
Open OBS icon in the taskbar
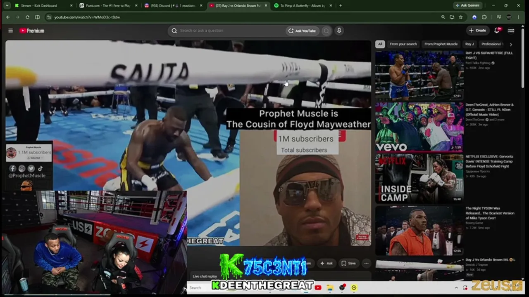click(x=342, y=288)
